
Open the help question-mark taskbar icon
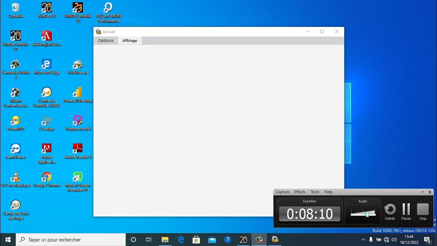pyautogui.click(x=228, y=240)
